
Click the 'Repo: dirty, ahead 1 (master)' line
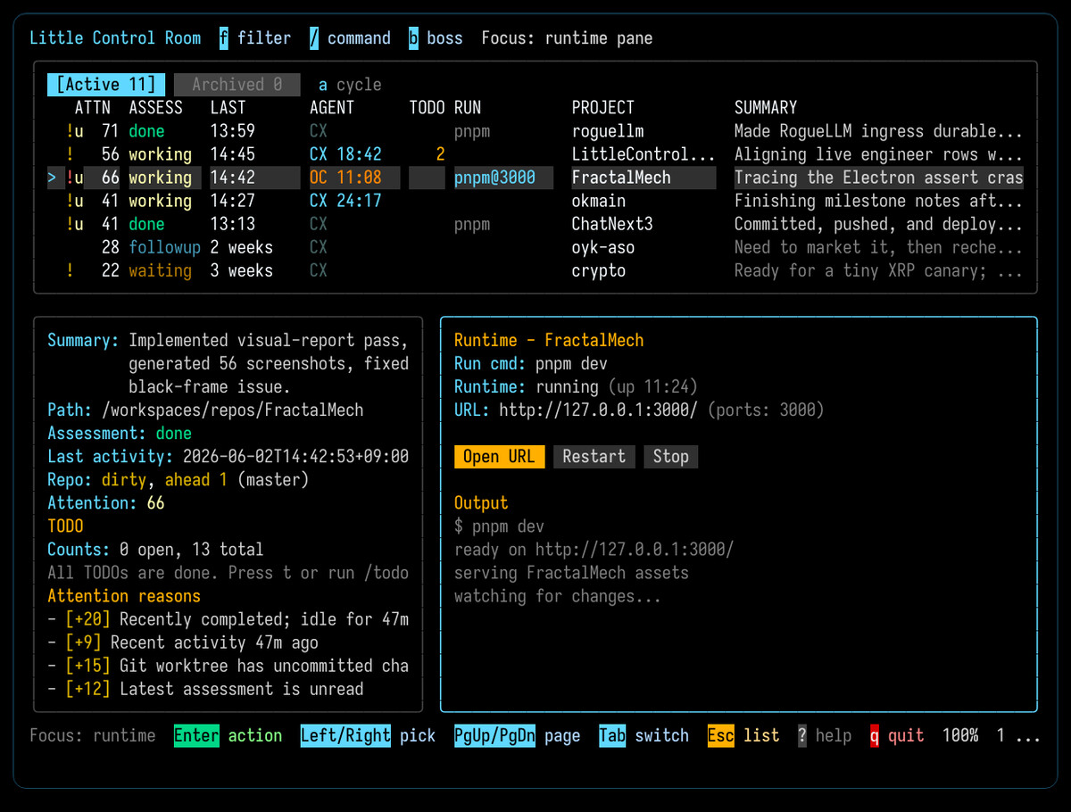tap(178, 480)
